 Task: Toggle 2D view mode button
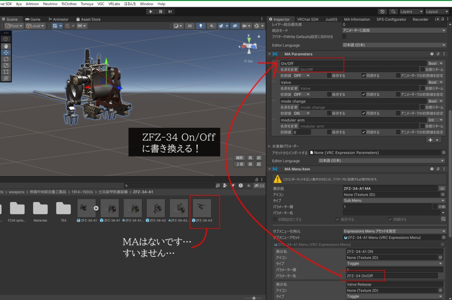190,26
